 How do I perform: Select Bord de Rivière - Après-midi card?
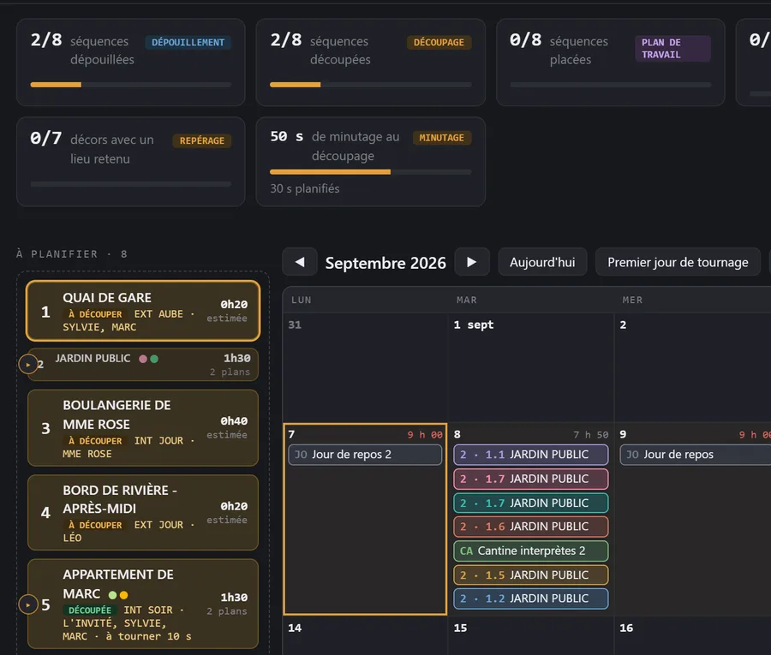(x=143, y=513)
